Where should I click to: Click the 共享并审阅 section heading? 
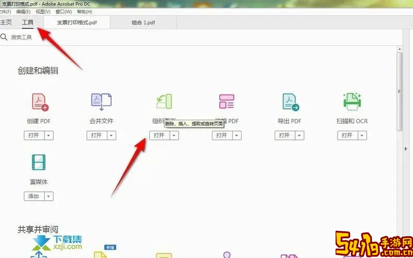click(38, 230)
